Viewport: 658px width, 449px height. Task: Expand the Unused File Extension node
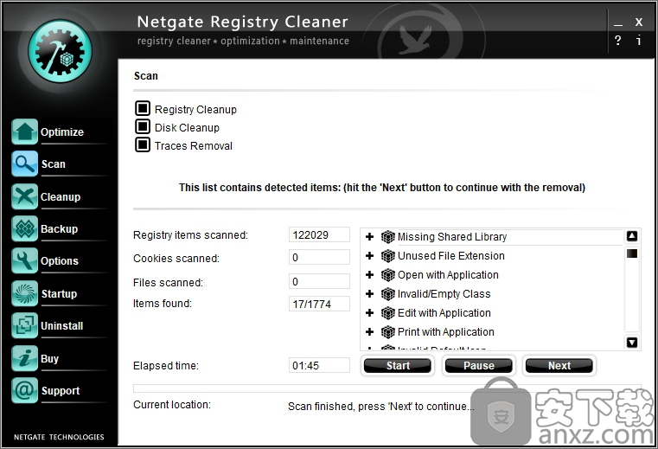(x=370, y=256)
